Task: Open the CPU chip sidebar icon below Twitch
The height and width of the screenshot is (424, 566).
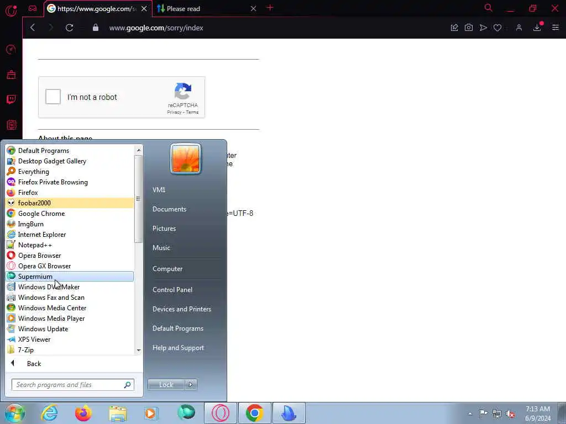Action: coord(11,125)
